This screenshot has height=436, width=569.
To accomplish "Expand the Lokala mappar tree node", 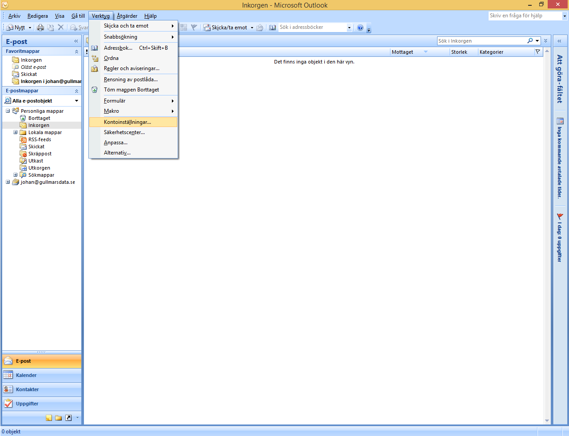I will pos(15,132).
